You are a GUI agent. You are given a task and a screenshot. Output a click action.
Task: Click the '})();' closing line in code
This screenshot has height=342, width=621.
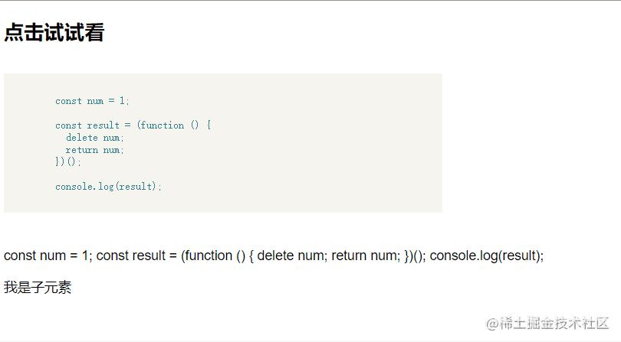(x=68, y=161)
